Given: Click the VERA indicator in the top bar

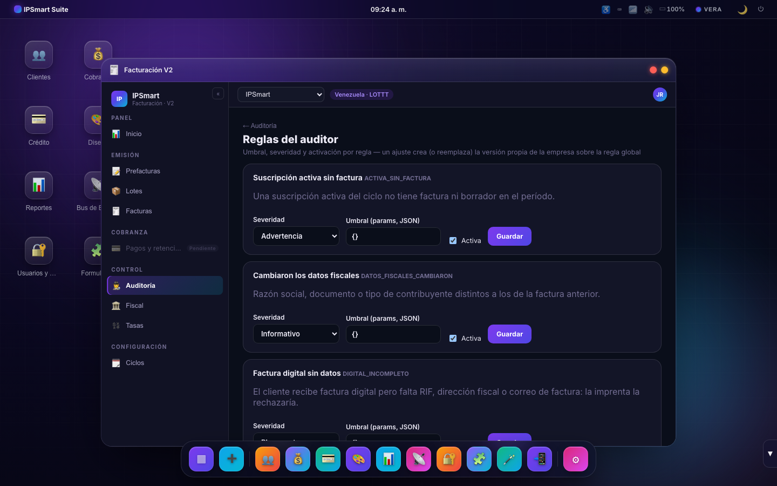Looking at the screenshot, I should coord(708,9).
